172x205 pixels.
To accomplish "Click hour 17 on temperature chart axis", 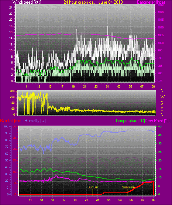I will (x=64, y=200).
